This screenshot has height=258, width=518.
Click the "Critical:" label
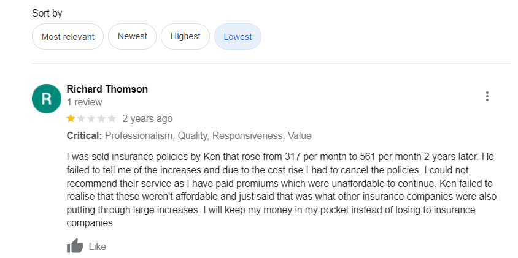(x=85, y=135)
